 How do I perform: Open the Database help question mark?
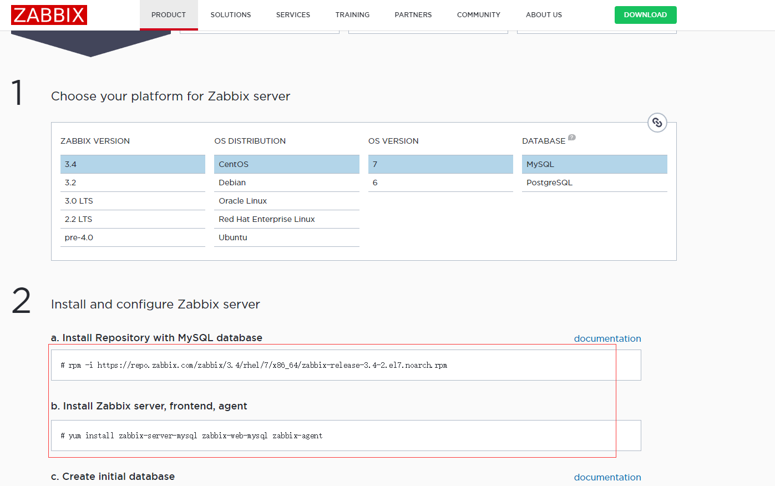(572, 137)
